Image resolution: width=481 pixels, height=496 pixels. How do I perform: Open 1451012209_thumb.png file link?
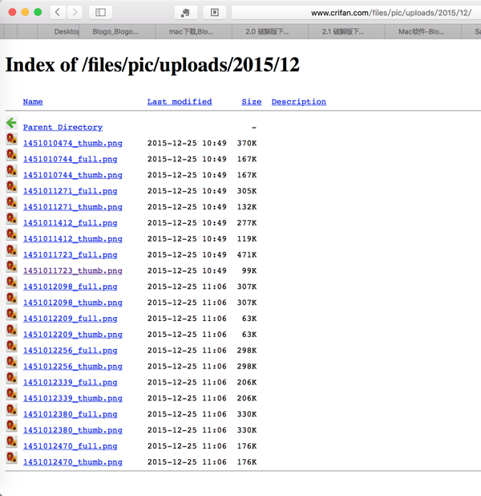click(x=73, y=335)
